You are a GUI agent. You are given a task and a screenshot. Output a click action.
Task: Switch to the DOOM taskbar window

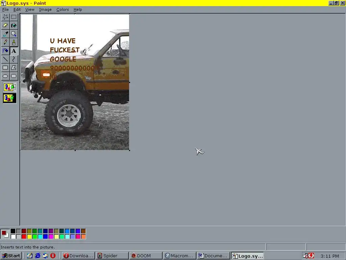pyautogui.click(x=146, y=256)
